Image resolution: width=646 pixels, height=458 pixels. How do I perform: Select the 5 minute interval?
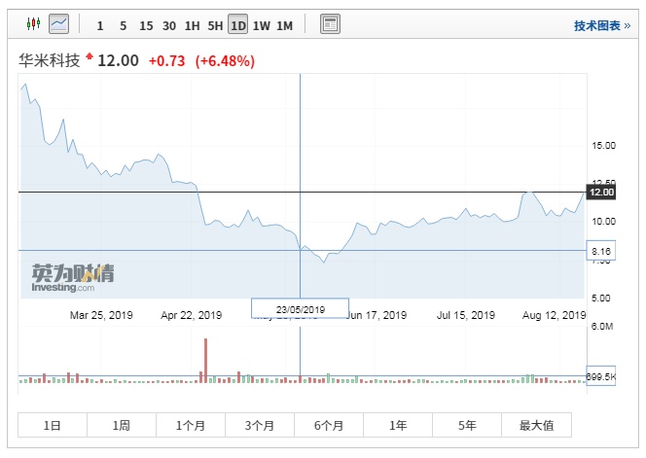123,25
